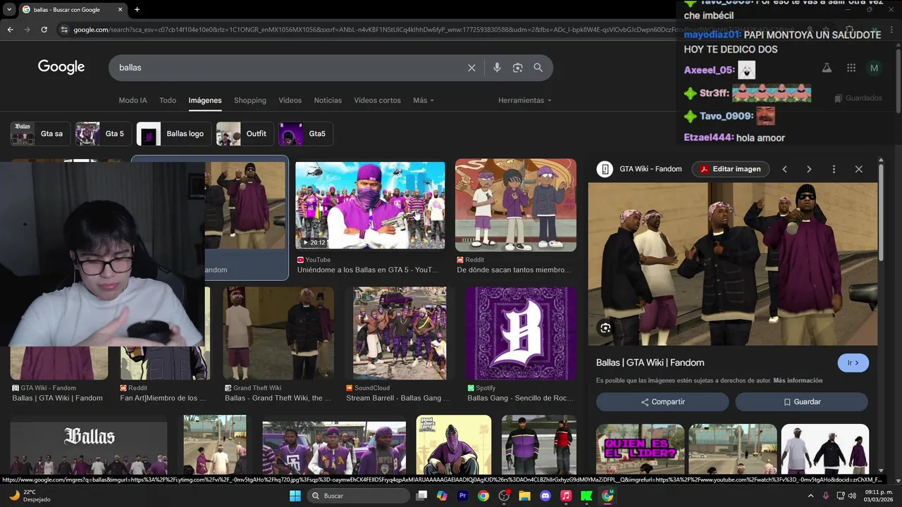
Task: Click inside the Google search input
Action: tap(289, 68)
